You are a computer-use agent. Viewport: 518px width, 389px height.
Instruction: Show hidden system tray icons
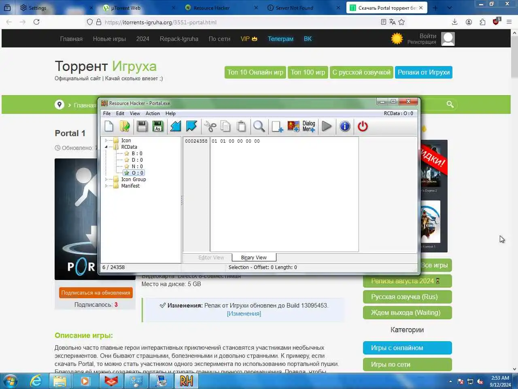[450, 381]
